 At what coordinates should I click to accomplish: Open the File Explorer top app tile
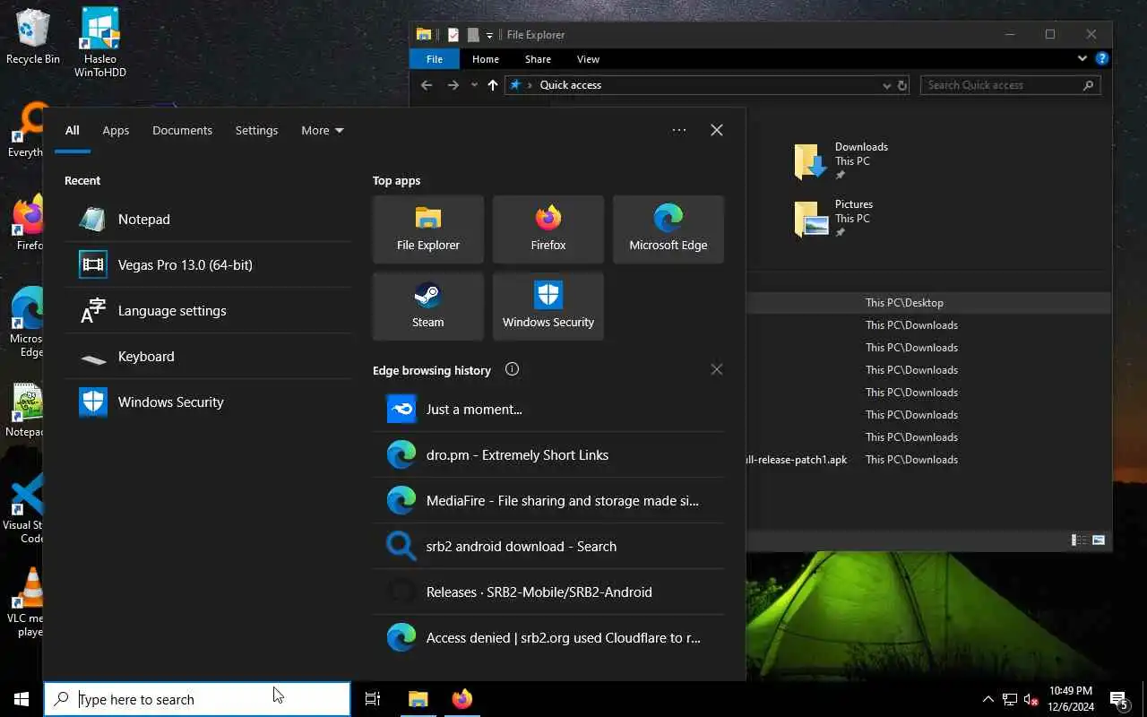[x=428, y=229]
